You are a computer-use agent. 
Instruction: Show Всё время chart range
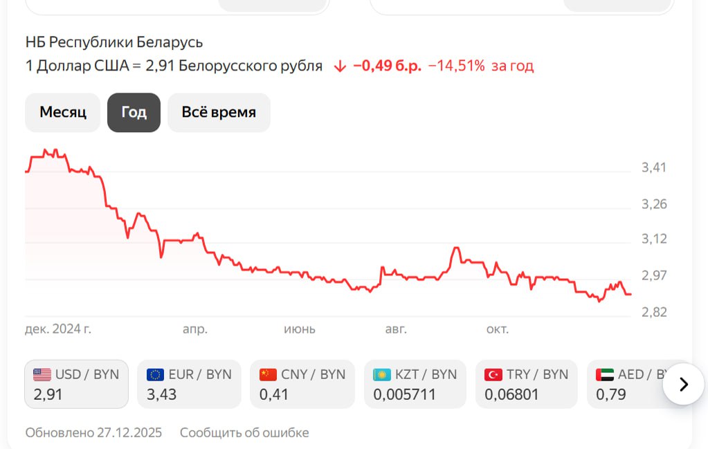pyautogui.click(x=219, y=112)
